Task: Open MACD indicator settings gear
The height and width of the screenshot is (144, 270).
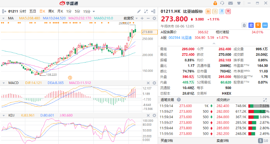Action: [154, 83]
